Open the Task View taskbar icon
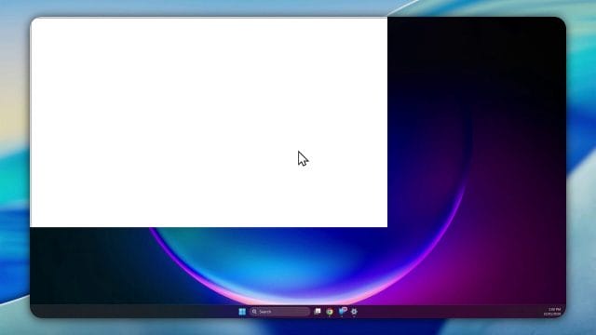The width and height of the screenshot is (596, 335). tap(317, 312)
